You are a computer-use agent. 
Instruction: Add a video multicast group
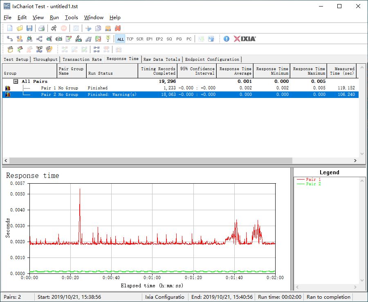(49, 39)
